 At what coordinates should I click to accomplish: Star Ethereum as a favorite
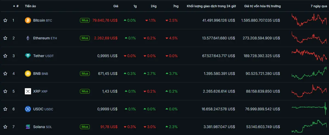(x=5, y=38)
